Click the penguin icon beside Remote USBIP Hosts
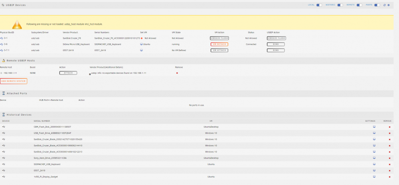 point(4,61)
